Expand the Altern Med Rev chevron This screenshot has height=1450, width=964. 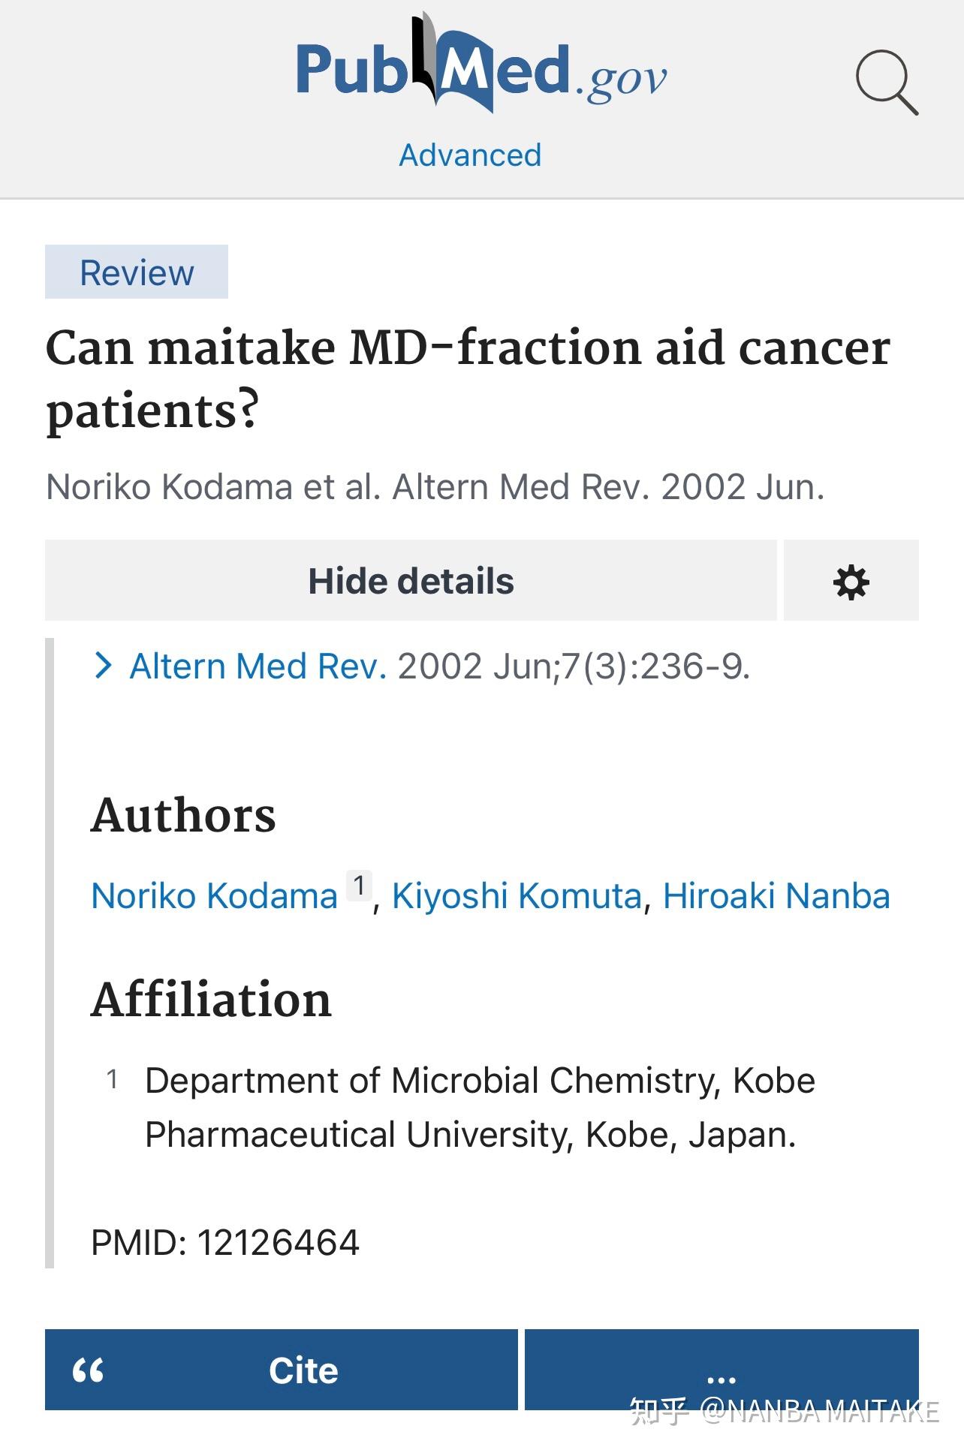pyautogui.click(x=104, y=666)
